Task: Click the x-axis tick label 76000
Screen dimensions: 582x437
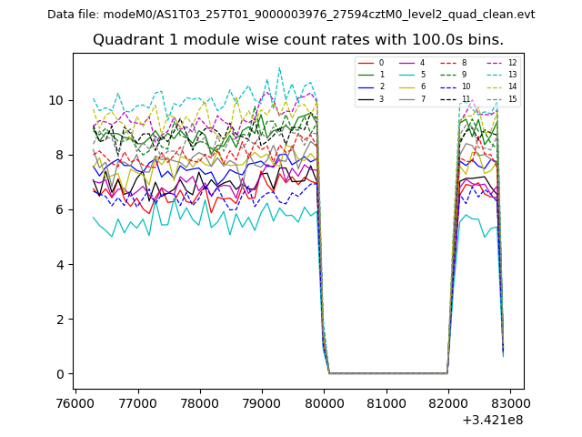Action: click(75, 401)
